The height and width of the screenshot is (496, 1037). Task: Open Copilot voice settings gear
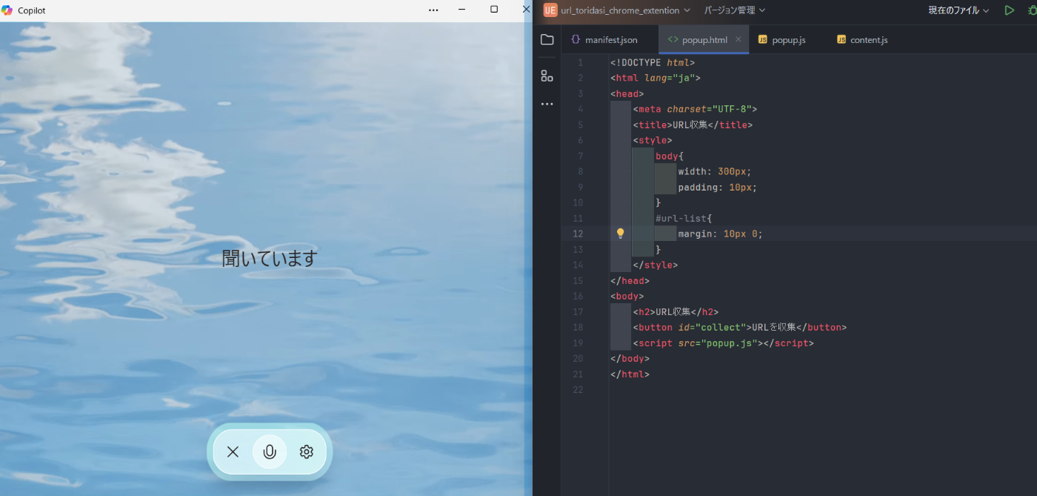coord(307,452)
